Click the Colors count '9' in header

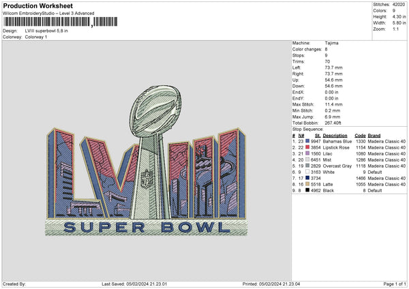coord(394,11)
